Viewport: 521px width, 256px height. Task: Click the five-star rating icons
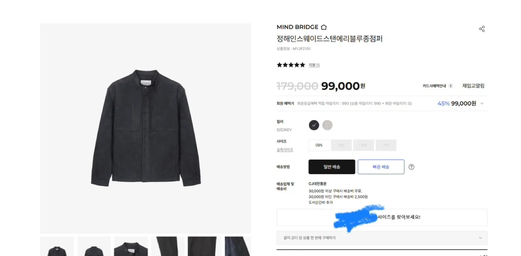click(x=291, y=65)
